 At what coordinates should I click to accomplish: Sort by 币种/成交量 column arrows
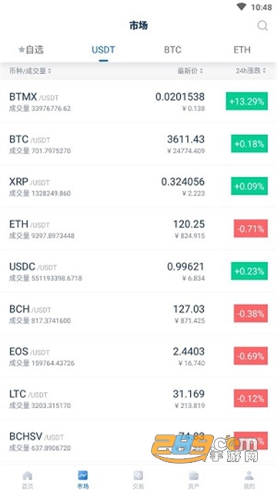pos(49,71)
